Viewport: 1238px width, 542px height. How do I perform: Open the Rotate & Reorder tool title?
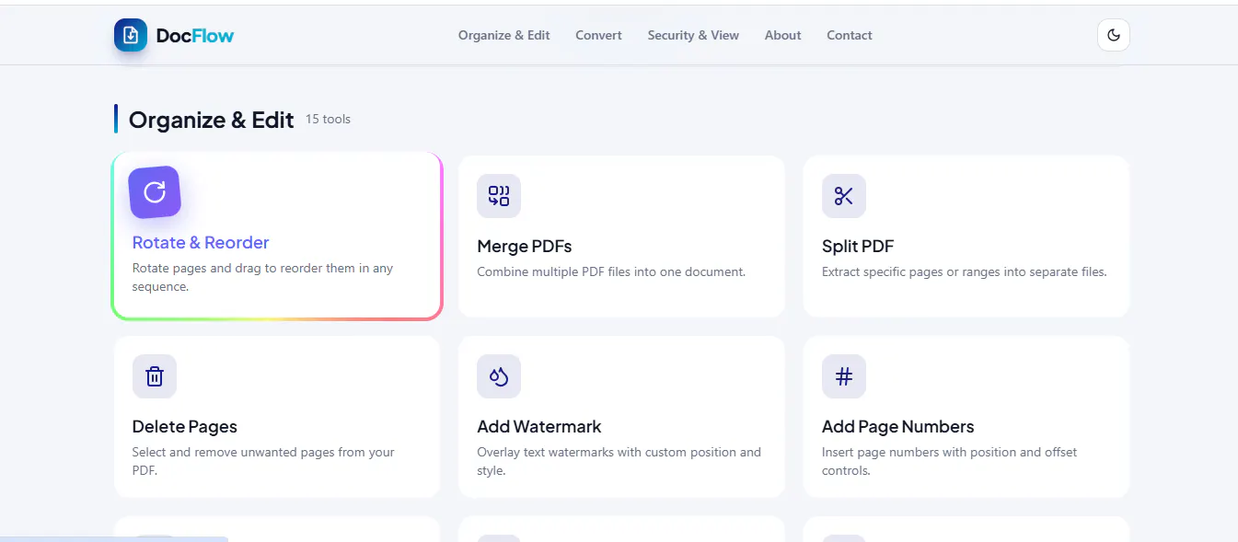[201, 243]
